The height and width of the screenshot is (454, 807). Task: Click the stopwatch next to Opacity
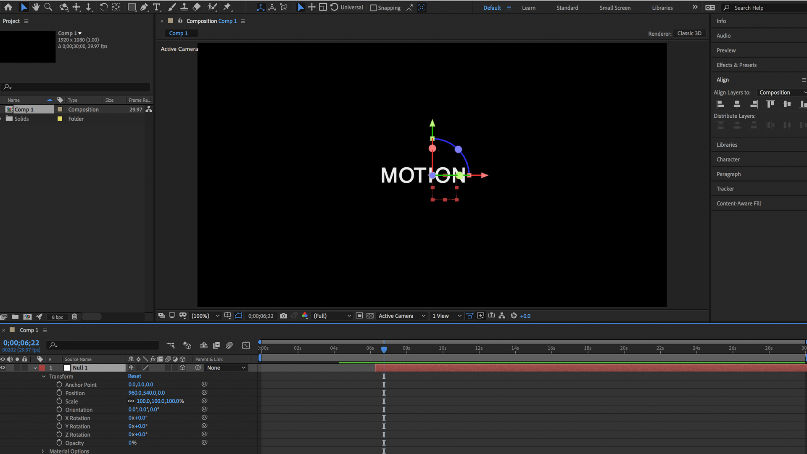[59, 443]
